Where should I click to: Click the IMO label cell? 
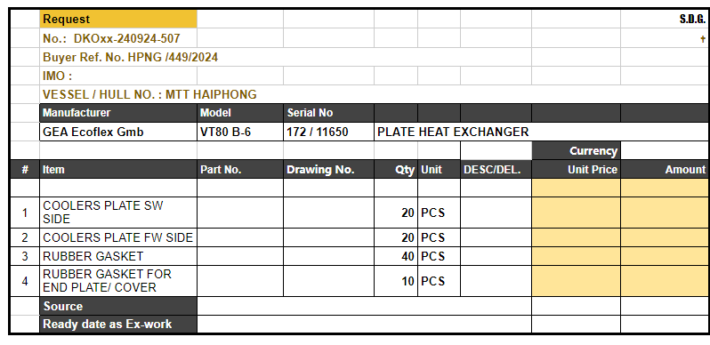pos(118,76)
